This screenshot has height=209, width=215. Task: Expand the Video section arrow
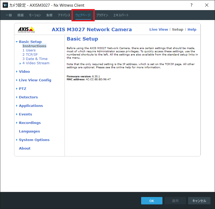[17, 71]
